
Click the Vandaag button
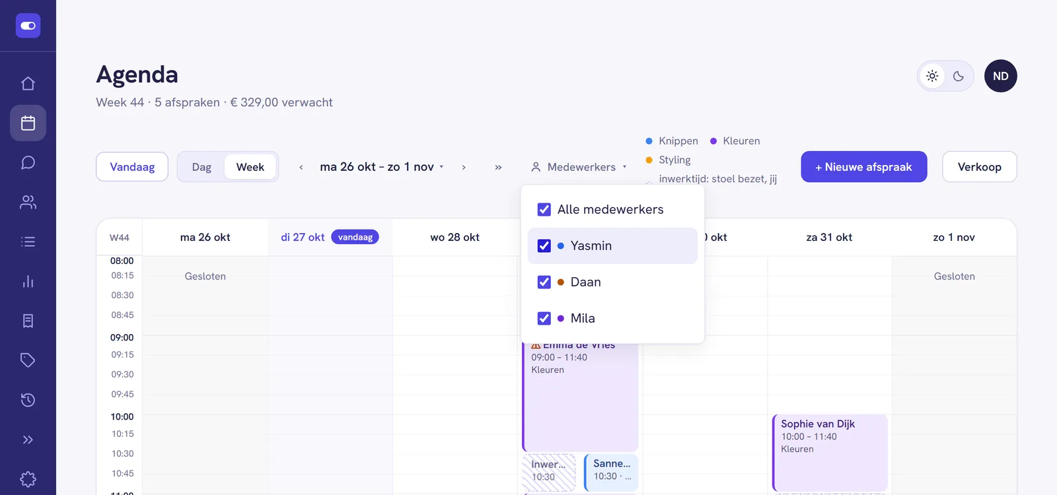point(132,167)
